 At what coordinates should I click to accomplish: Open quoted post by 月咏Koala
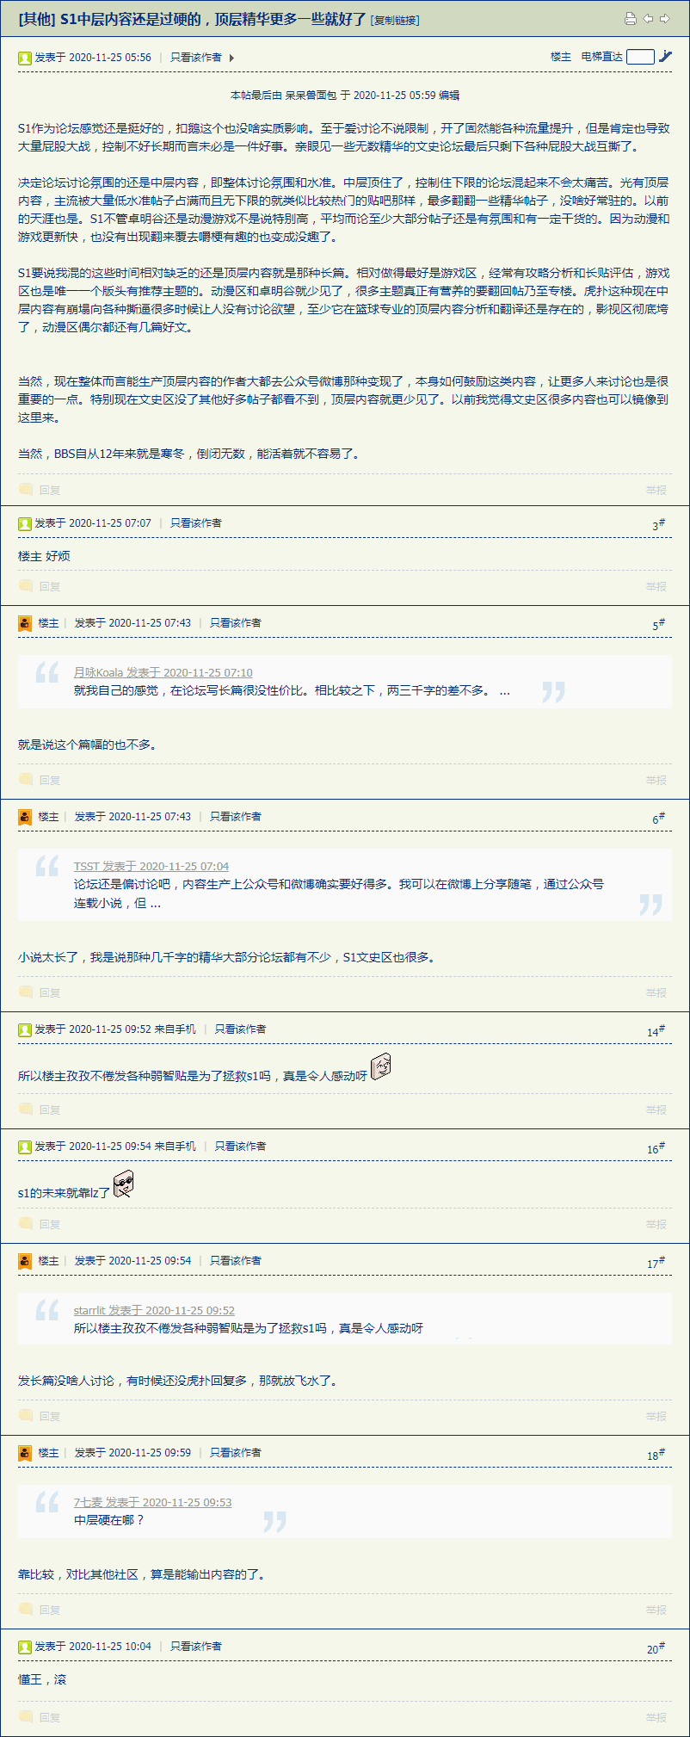tap(163, 672)
